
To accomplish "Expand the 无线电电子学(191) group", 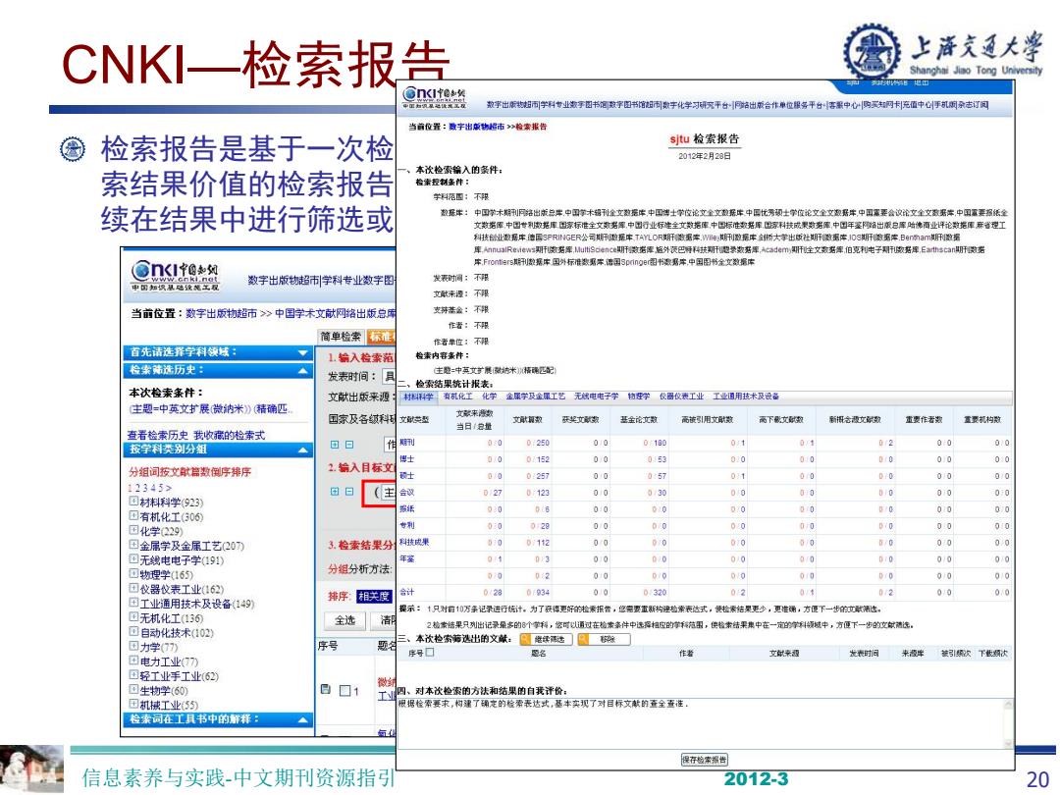I will (x=133, y=559).
